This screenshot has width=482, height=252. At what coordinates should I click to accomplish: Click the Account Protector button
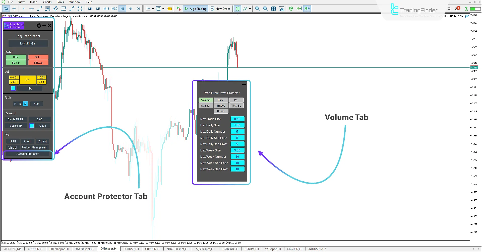pyautogui.click(x=28, y=154)
